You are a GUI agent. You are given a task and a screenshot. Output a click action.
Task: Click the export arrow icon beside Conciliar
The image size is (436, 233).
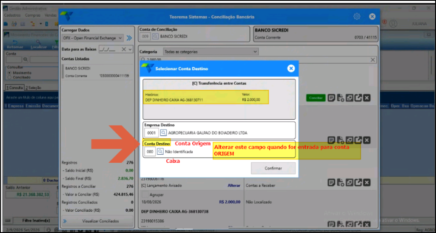point(358,98)
